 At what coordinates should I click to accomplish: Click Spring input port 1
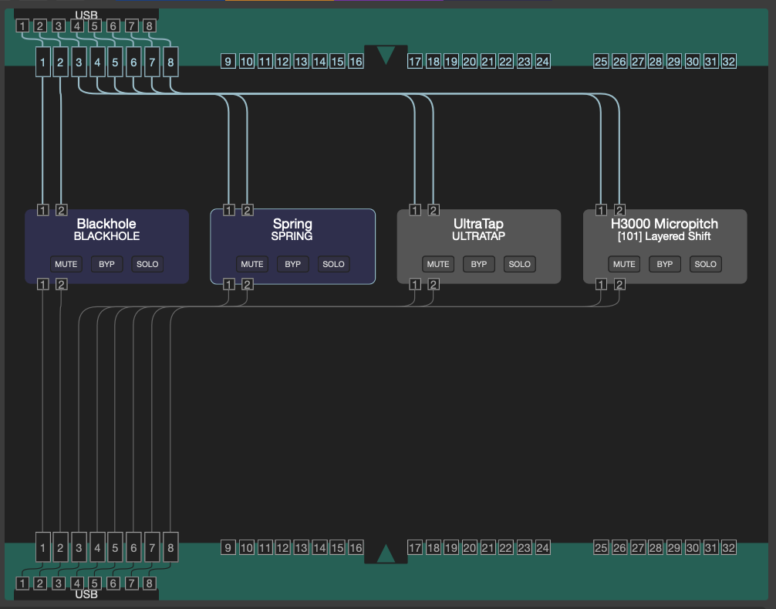(x=228, y=210)
